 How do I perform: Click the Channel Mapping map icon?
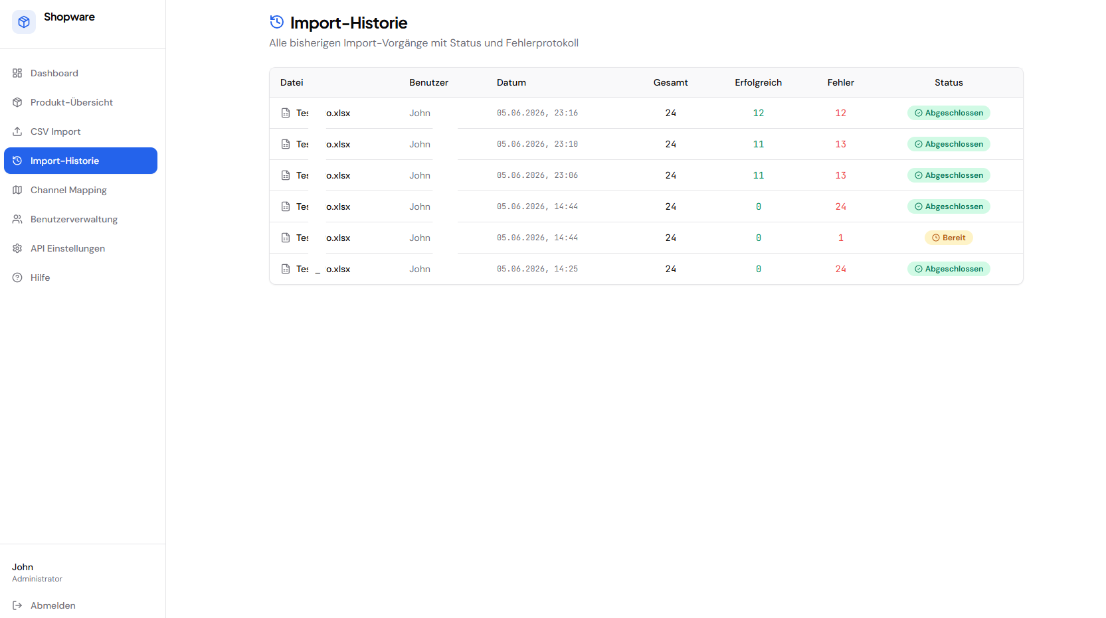(17, 190)
